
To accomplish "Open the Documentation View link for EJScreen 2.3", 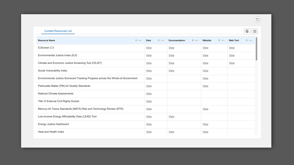I will point(171,48).
